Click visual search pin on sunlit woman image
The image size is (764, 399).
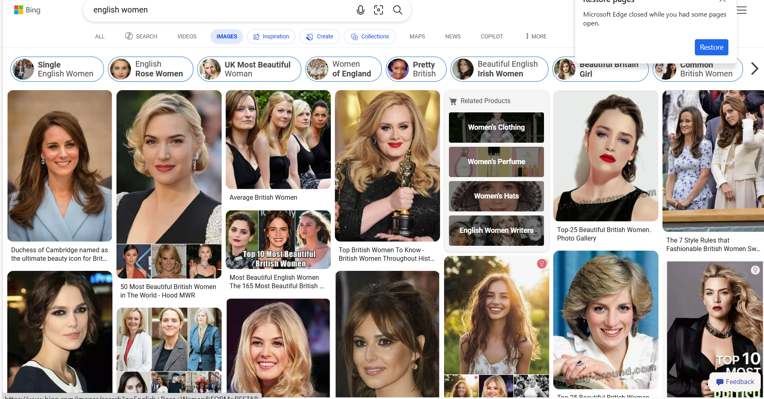[x=542, y=264]
